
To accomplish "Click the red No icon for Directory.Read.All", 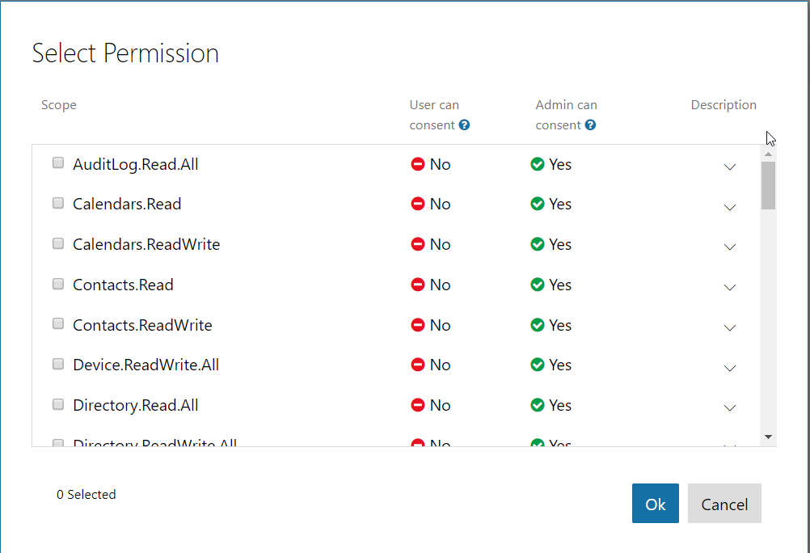I will (418, 405).
